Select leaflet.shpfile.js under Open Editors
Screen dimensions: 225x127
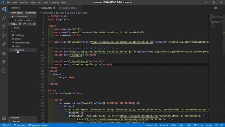tap(25, 20)
